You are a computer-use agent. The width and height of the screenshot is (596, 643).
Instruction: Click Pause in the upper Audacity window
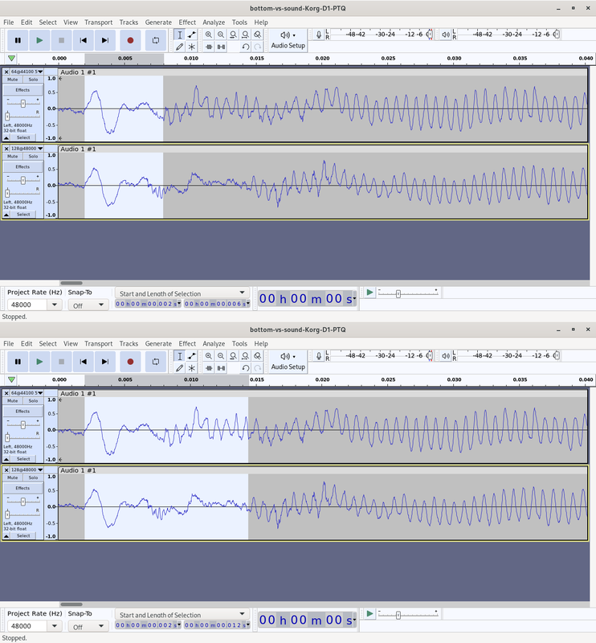pos(18,40)
